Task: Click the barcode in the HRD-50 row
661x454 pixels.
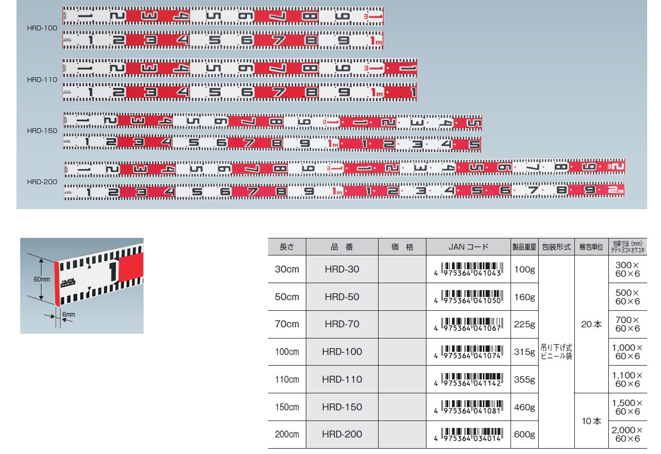Action: (x=468, y=296)
